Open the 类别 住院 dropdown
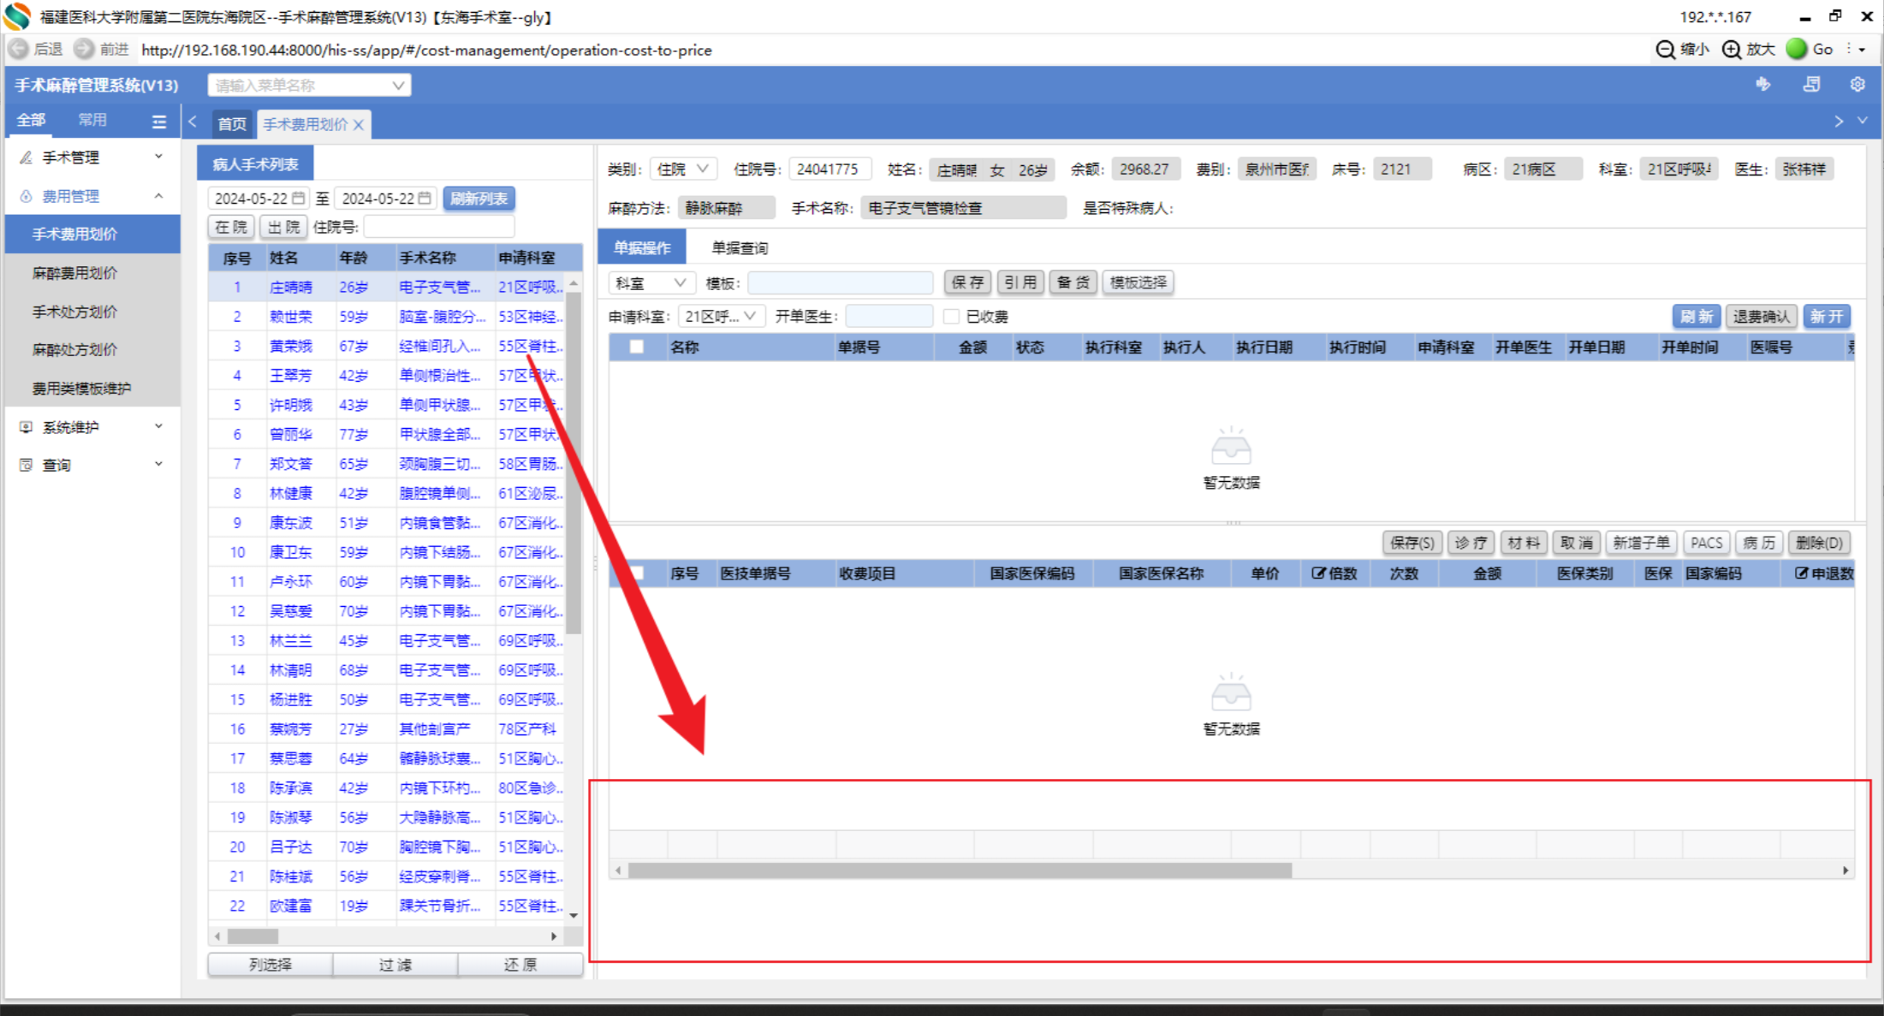Screen dimensions: 1884x1016 coord(682,169)
